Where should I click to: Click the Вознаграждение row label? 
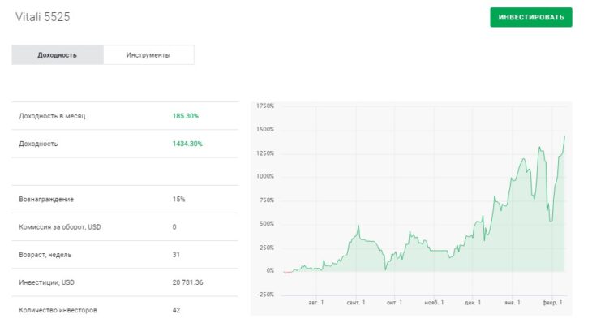tap(46, 199)
